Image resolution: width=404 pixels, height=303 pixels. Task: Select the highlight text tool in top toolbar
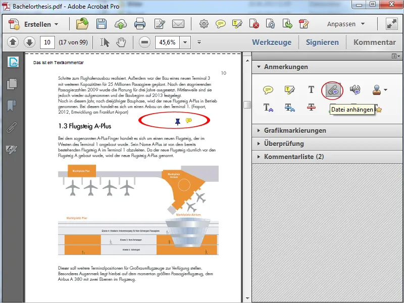(x=237, y=24)
